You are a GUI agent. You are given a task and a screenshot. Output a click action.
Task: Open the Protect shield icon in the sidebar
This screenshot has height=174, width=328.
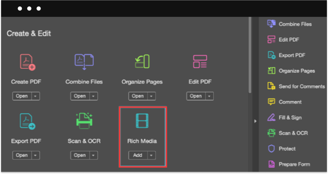(271, 149)
